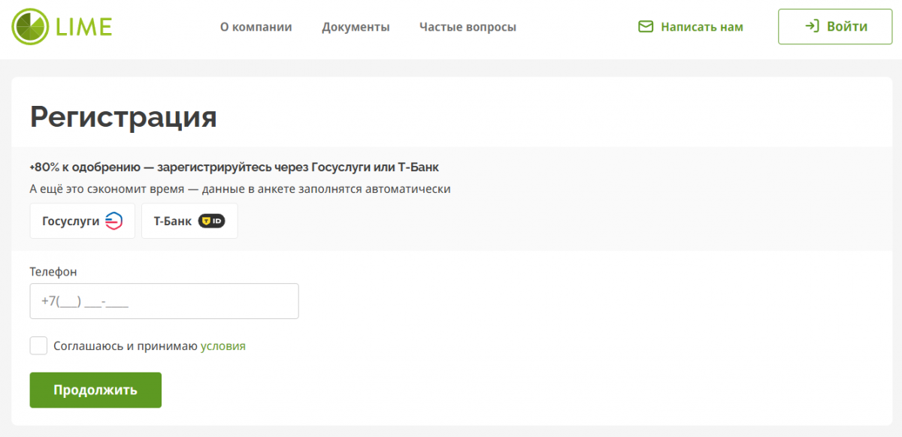Register via the Госуслуги button label
This screenshot has width=902, height=437.
(x=71, y=221)
